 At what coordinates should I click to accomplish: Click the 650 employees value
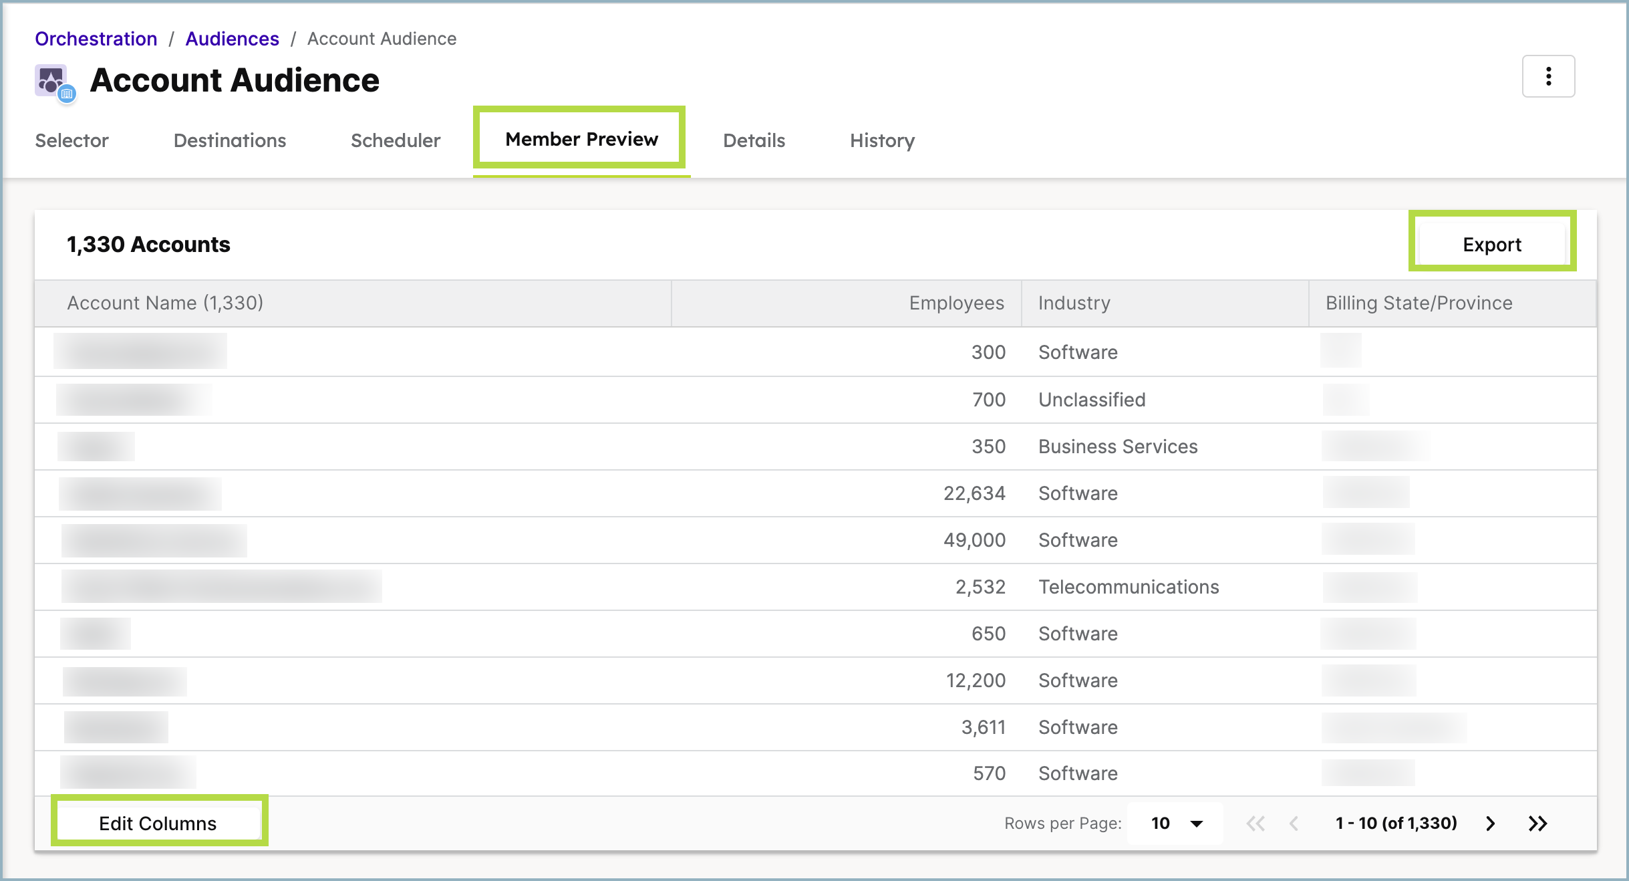coord(988,634)
